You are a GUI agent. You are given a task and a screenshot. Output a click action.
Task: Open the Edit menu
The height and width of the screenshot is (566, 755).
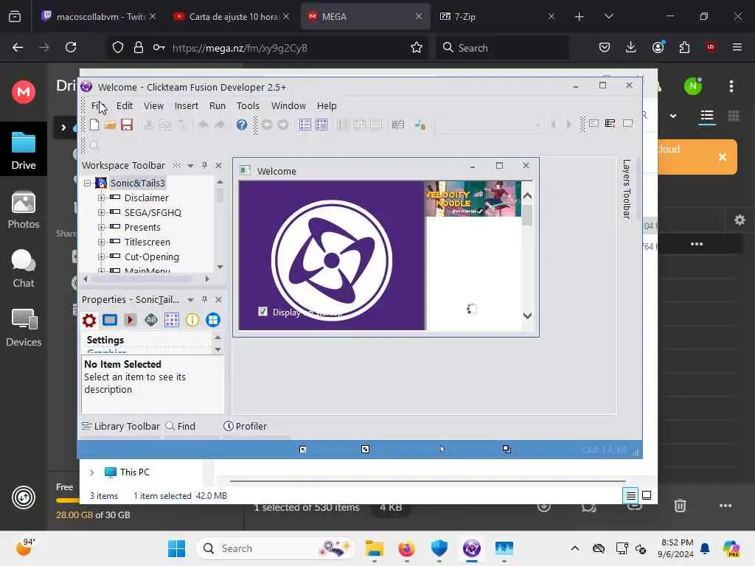pos(124,106)
